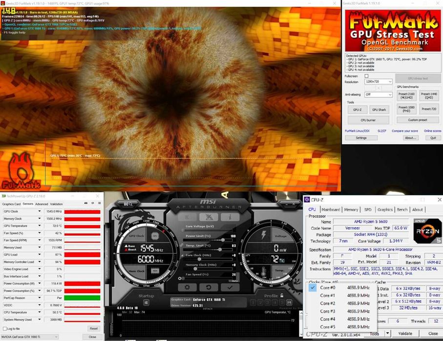Click Afterburner reset arrow button
The width and height of the screenshot is (443, 341).
click(x=208, y=287)
